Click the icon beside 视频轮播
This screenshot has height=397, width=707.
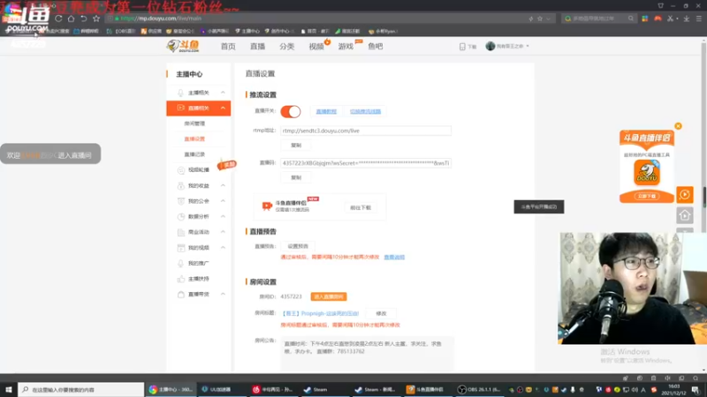181,170
